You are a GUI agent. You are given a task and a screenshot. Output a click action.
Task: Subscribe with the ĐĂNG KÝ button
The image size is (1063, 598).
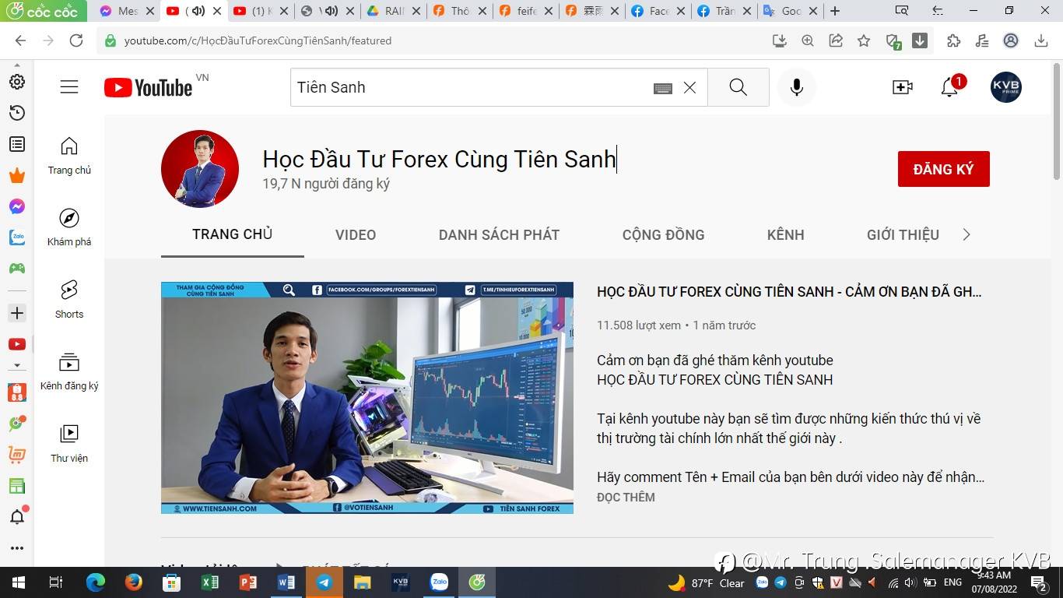943,169
